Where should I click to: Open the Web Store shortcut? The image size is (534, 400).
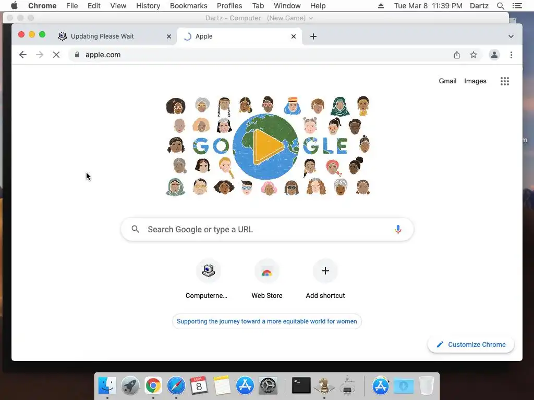[267, 280]
